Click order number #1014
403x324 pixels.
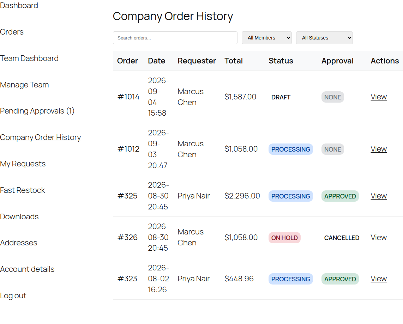click(128, 97)
